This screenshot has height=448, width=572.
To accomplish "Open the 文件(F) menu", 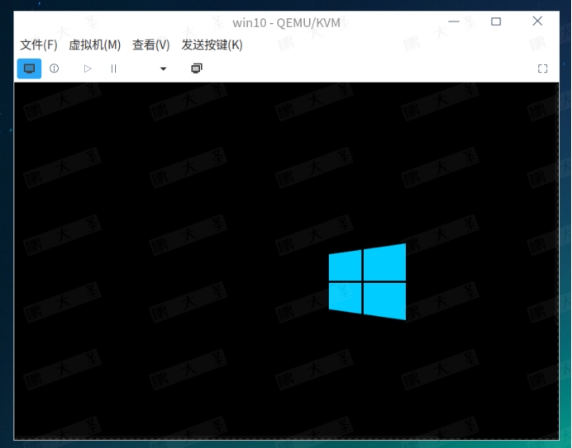I will click(x=38, y=45).
